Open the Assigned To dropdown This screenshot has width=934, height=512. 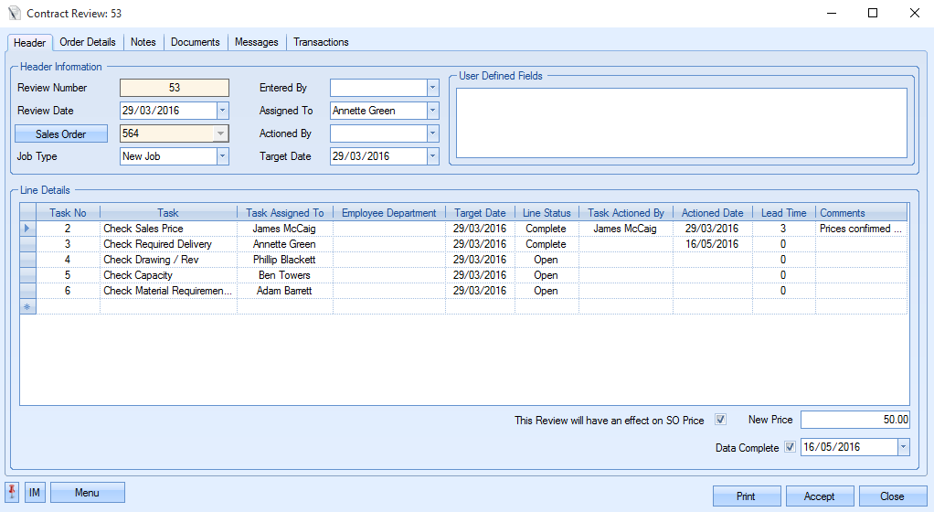coord(432,111)
